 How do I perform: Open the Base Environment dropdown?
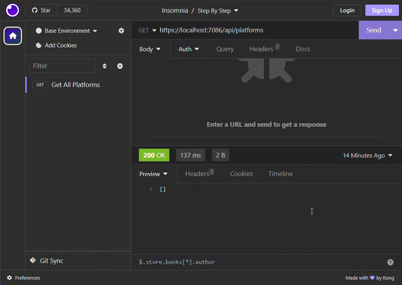[x=67, y=31]
